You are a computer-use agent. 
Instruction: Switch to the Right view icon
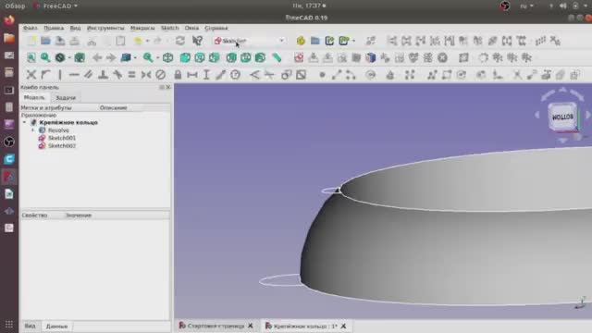(x=214, y=57)
